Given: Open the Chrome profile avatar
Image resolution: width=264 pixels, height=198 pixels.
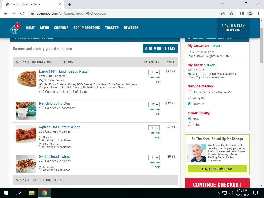Looking at the screenshot, I should (x=250, y=13).
